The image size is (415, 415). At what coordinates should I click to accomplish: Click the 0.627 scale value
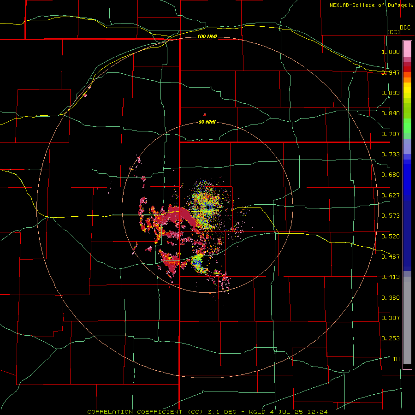pos(391,196)
